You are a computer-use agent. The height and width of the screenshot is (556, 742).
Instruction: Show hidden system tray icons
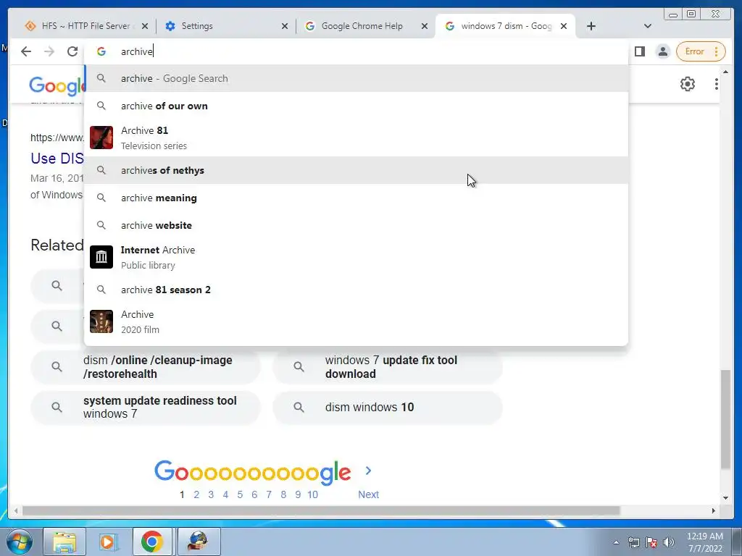616,542
